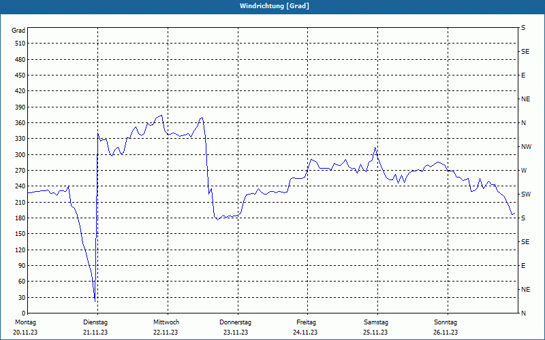This screenshot has height=340, width=545.
Task: Click the 'E' compass label level with 90
Action: pos(523,266)
